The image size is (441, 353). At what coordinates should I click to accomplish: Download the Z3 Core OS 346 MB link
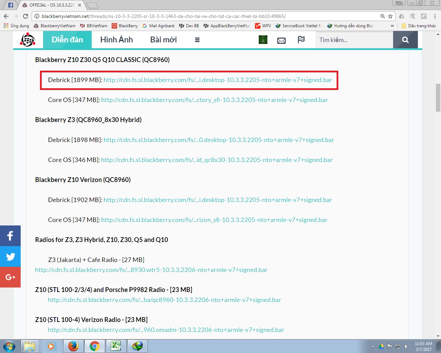tap(217, 160)
